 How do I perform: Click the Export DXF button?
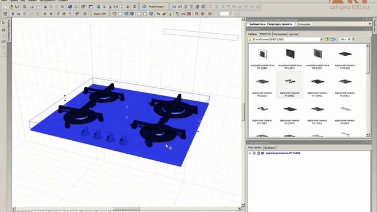[x=100, y=14]
